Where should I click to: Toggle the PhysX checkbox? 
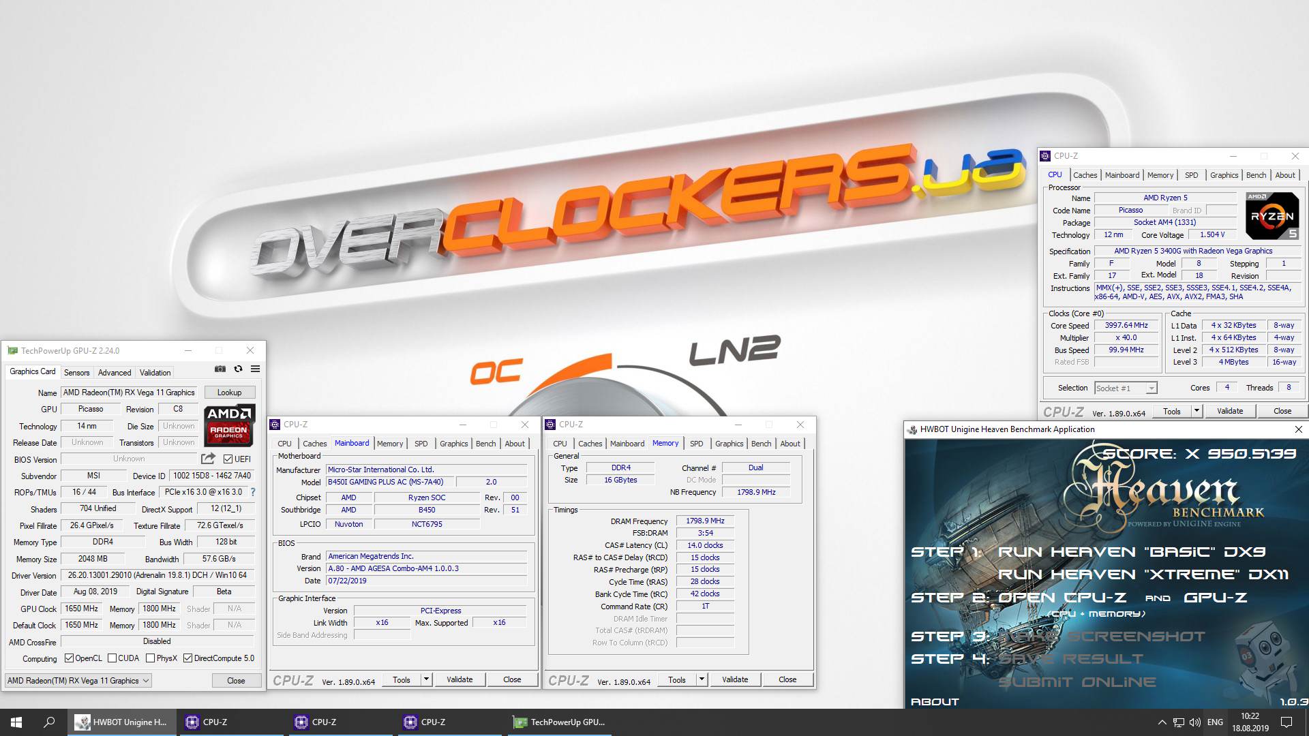click(x=150, y=658)
